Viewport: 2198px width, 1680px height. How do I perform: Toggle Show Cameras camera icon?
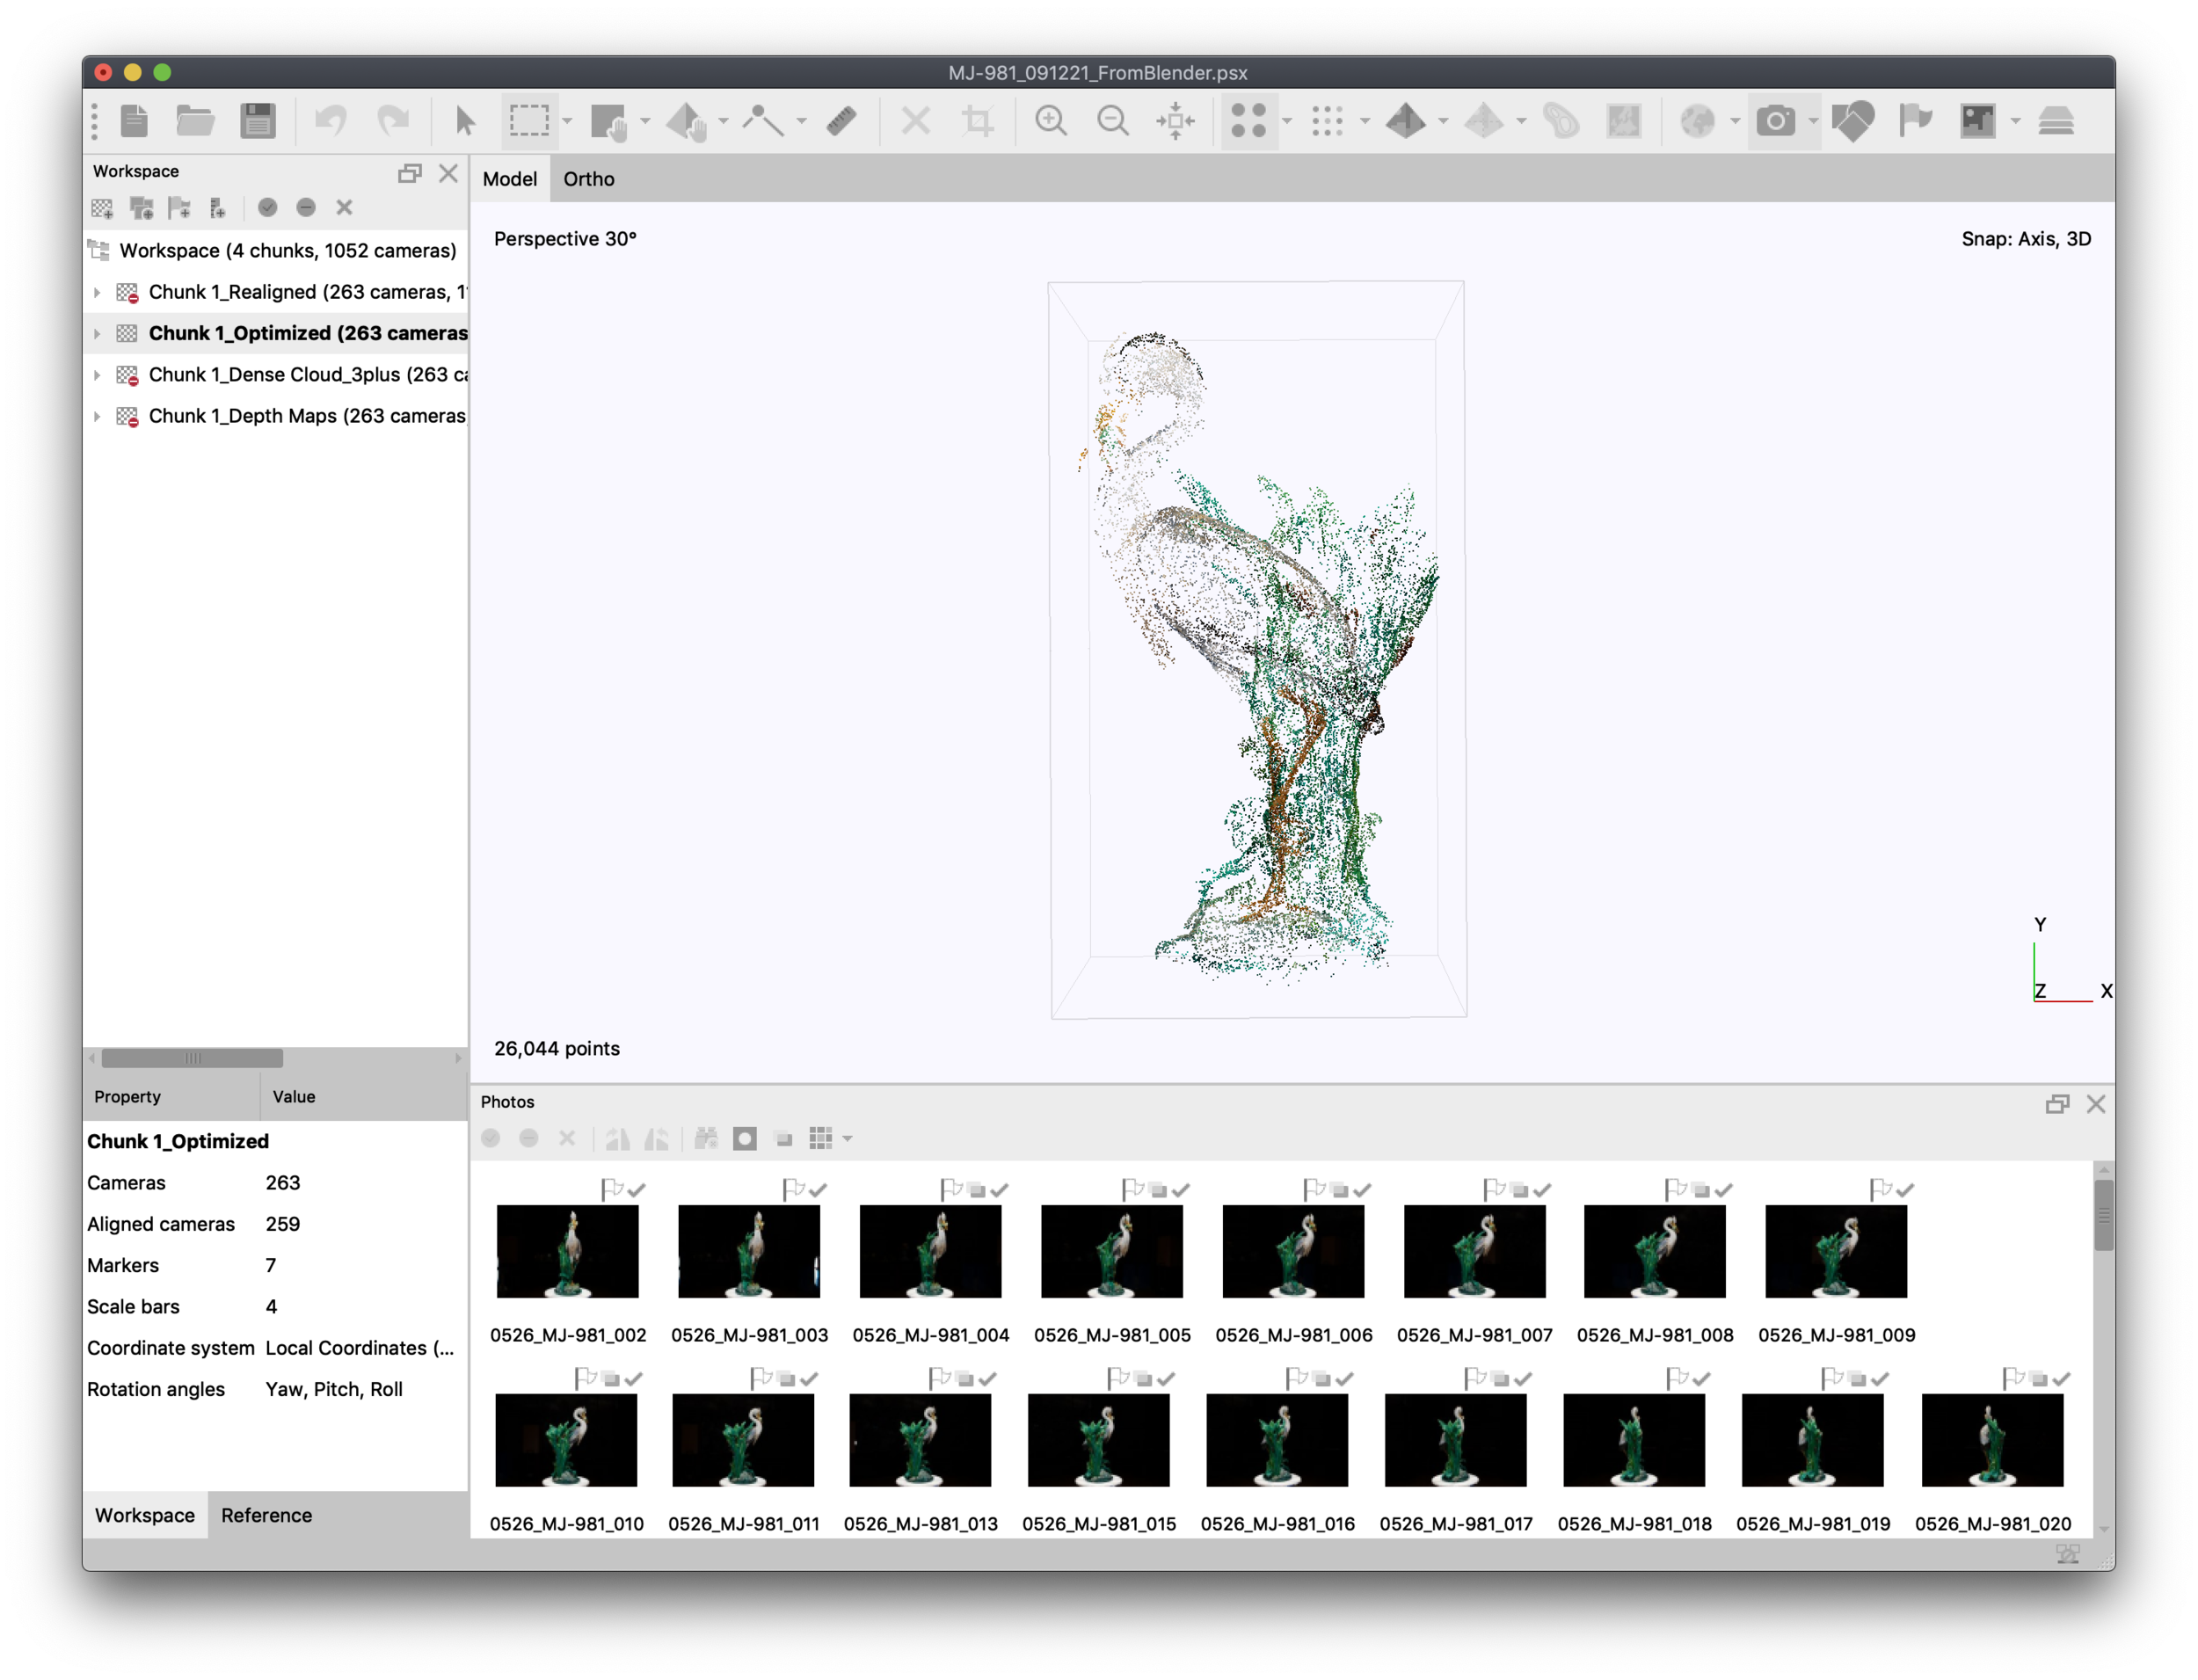click(x=1776, y=121)
